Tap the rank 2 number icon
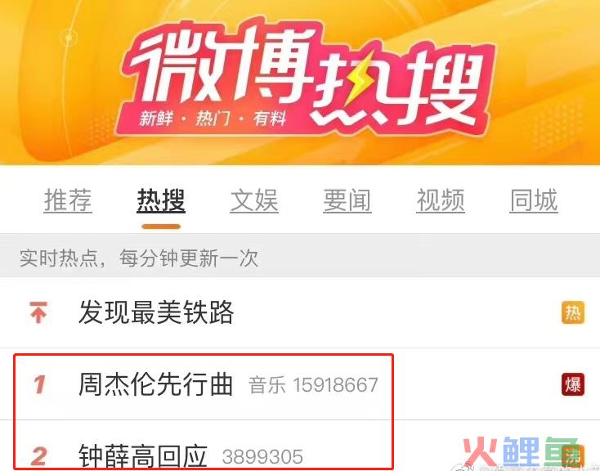 [39, 456]
